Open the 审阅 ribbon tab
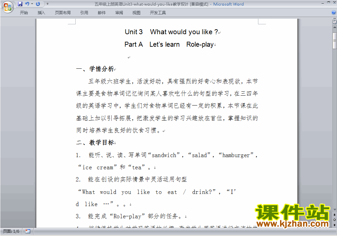This screenshot has width=337, height=236. click(119, 13)
